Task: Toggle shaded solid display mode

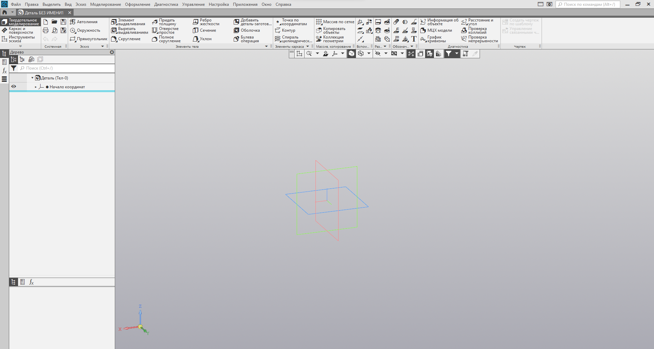Action: coord(352,54)
